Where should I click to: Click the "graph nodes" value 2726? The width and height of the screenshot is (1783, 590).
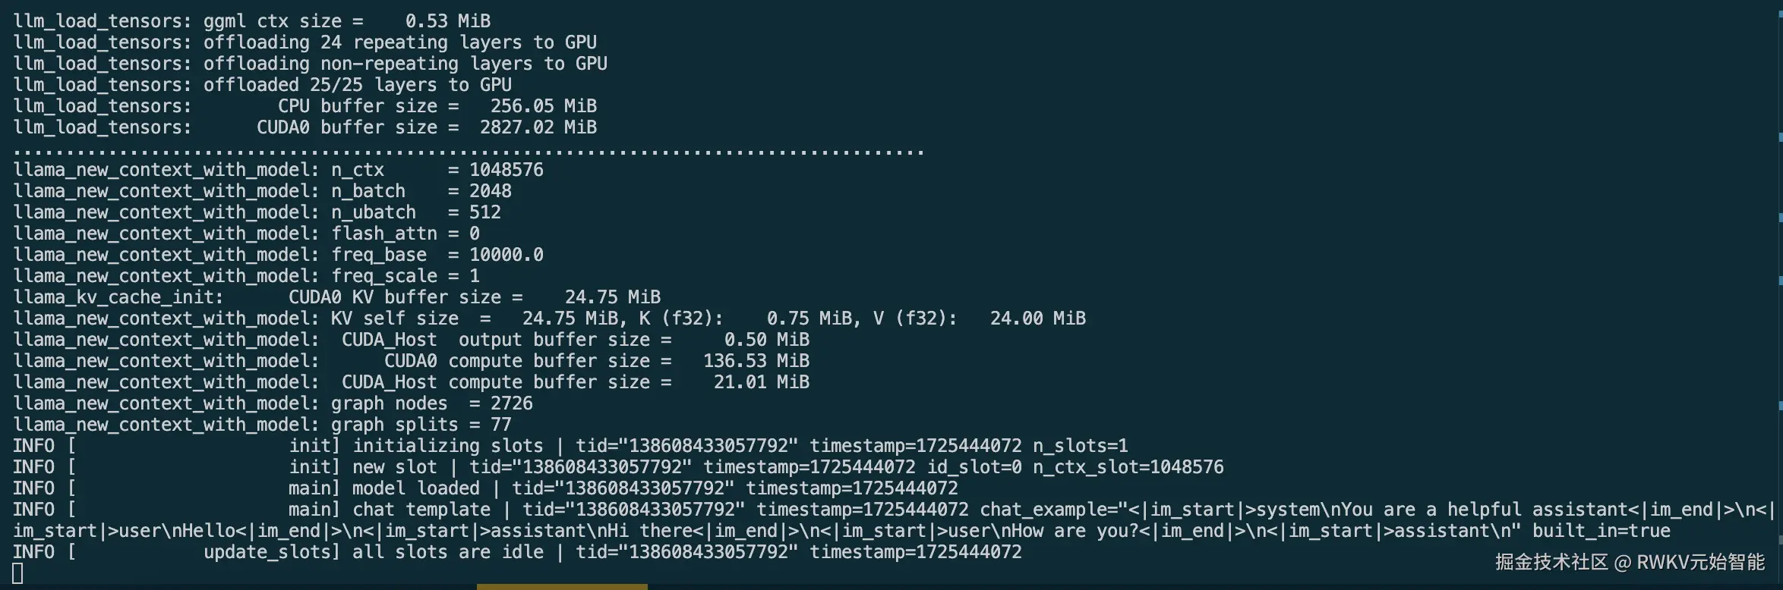click(511, 403)
